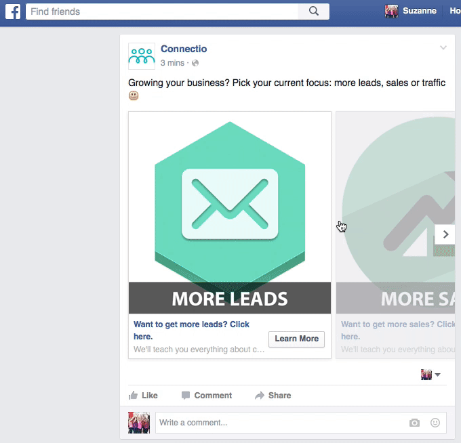Expand the post options chevron menu
The width and height of the screenshot is (461, 443).
pos(443,48)
